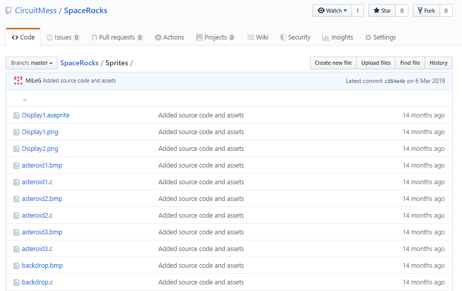Open the Display2.png file
Image resolution: width=462 pixels, height=291 pixels.
(x=40, y=149)
